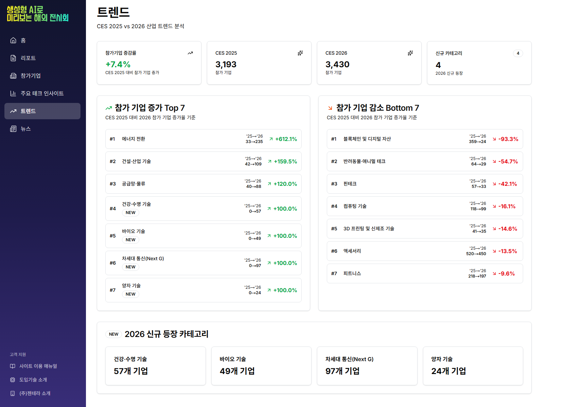
Task: Click the 뉴스 newspaper icon
Action: coord(13,129)
